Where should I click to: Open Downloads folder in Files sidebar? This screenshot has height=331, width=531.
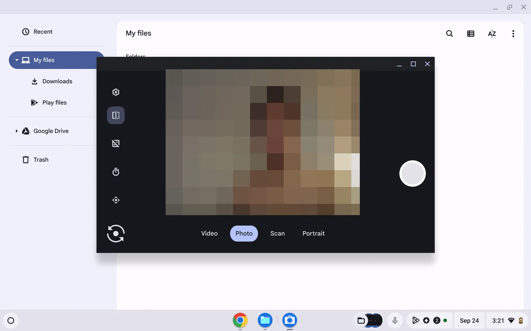(x=57, y=81)
